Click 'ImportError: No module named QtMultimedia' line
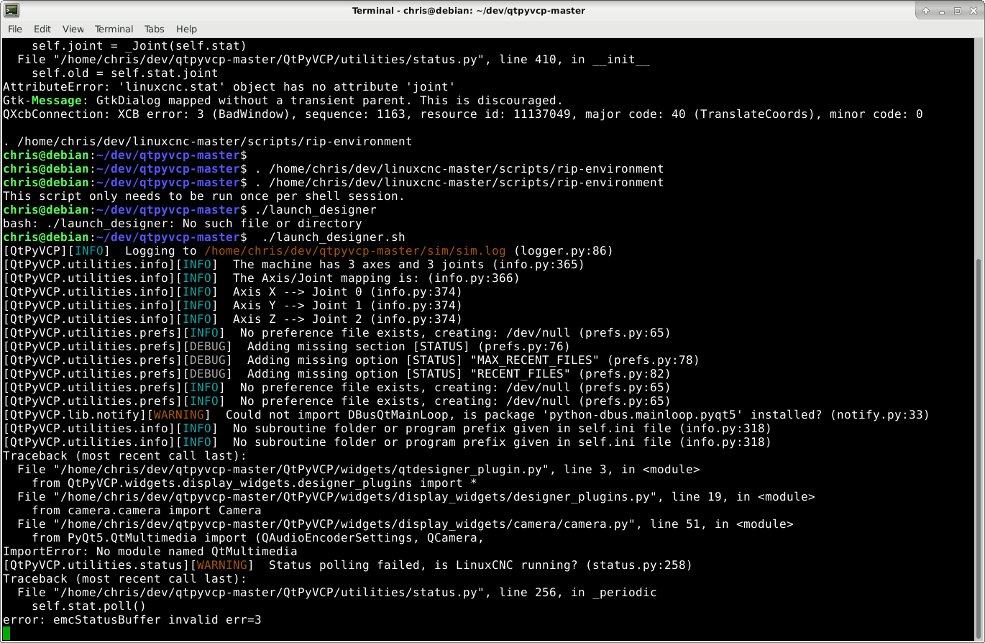985x643 pixels. click(x=150, y=552)
